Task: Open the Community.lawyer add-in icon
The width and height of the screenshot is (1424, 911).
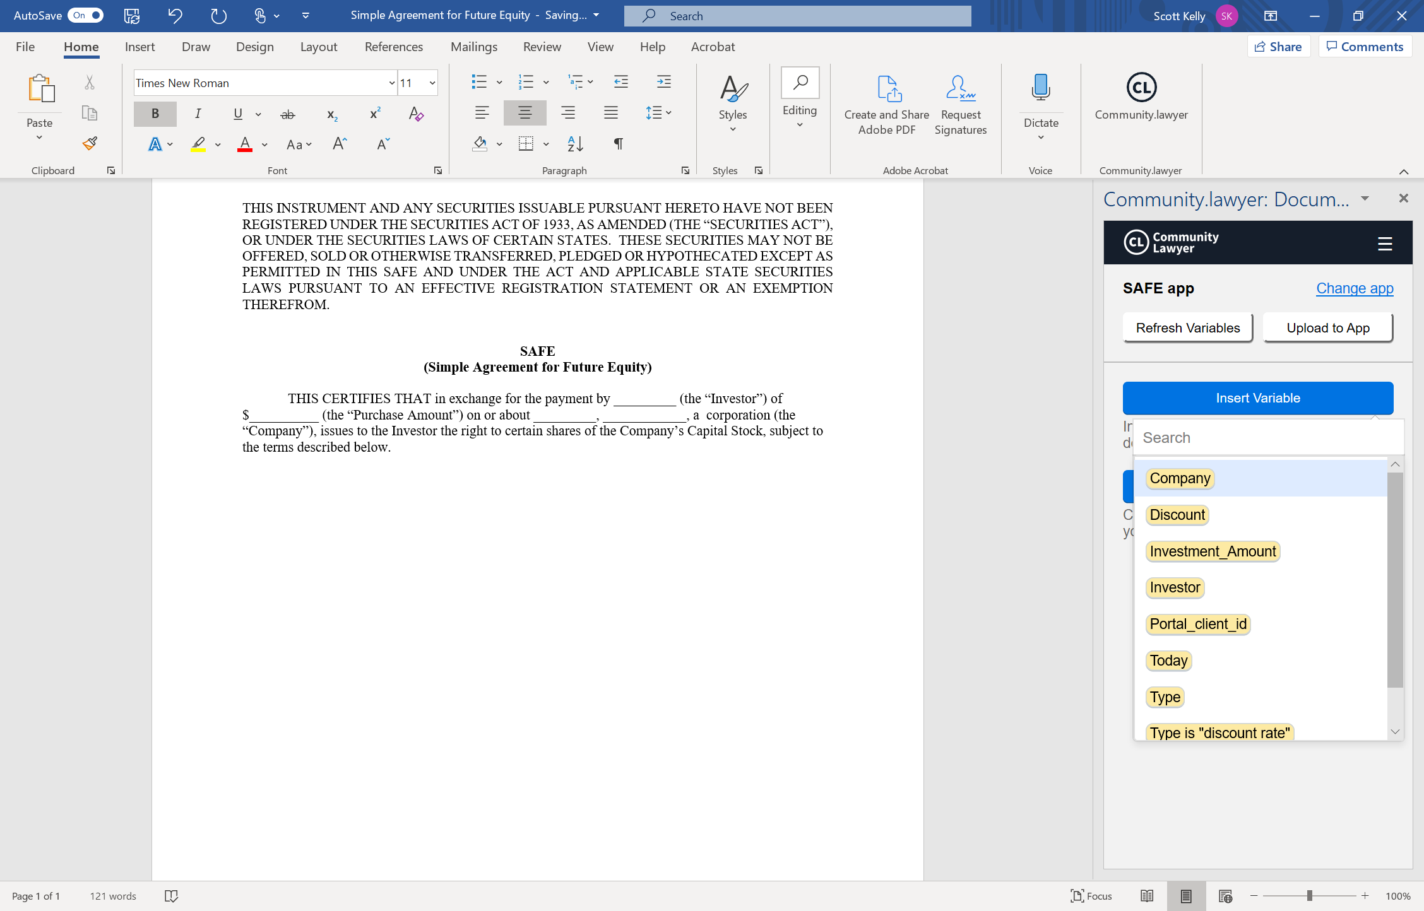Action: pyautogui.click(x=1141, y=88)
